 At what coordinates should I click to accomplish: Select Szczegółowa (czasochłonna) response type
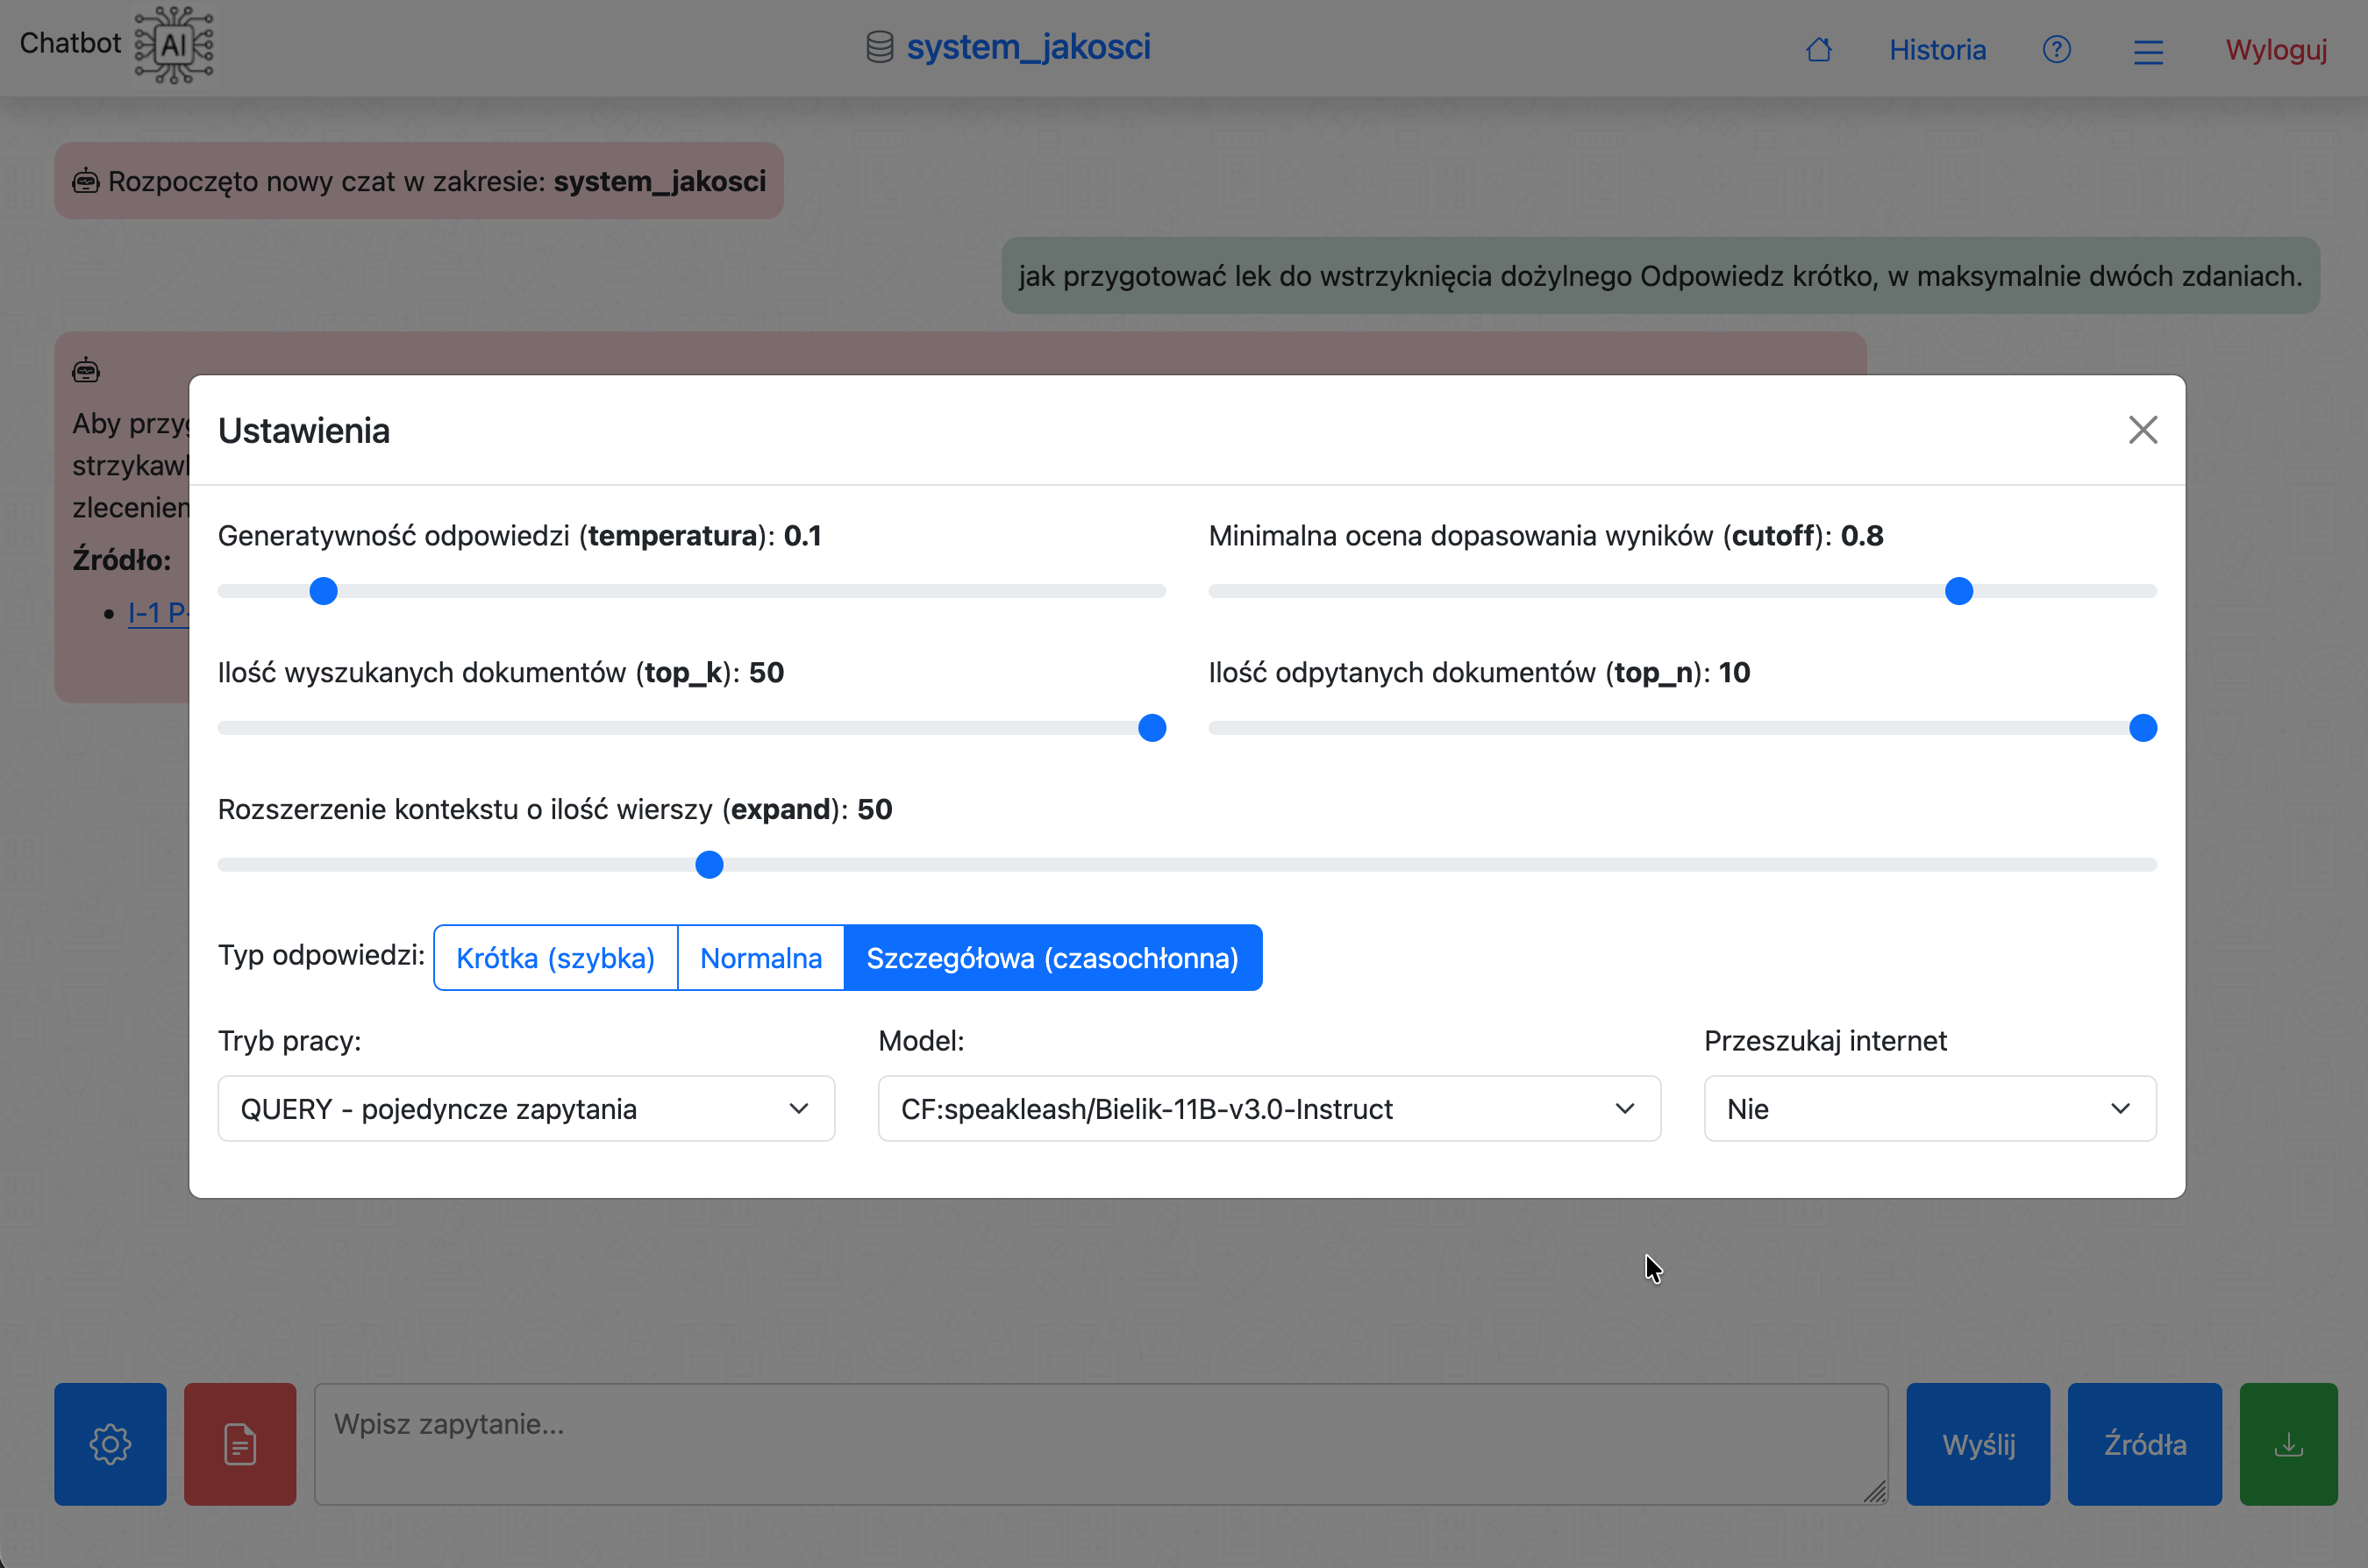coord(1052,957)
